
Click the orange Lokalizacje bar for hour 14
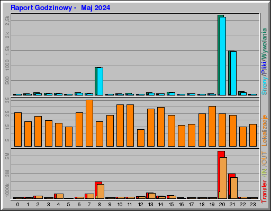point(161,127)
